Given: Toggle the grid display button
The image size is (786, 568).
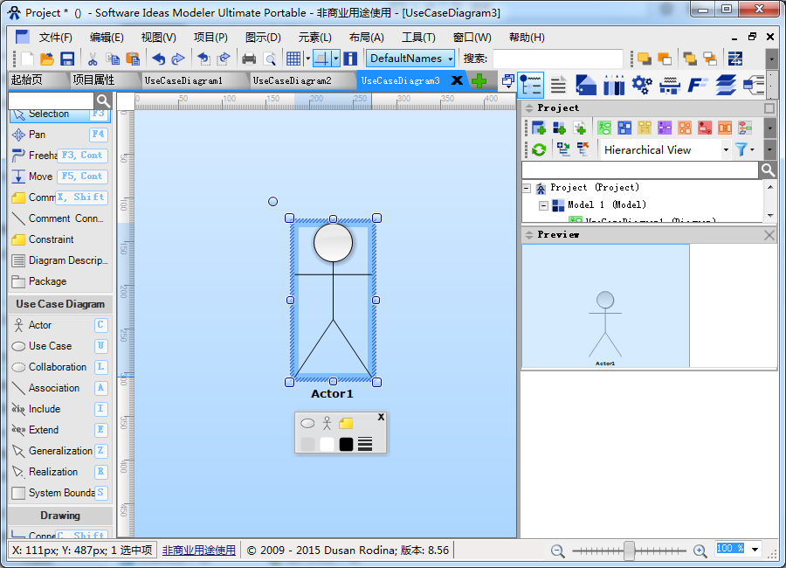Looking at the screenshot, I should coord(293,59).
